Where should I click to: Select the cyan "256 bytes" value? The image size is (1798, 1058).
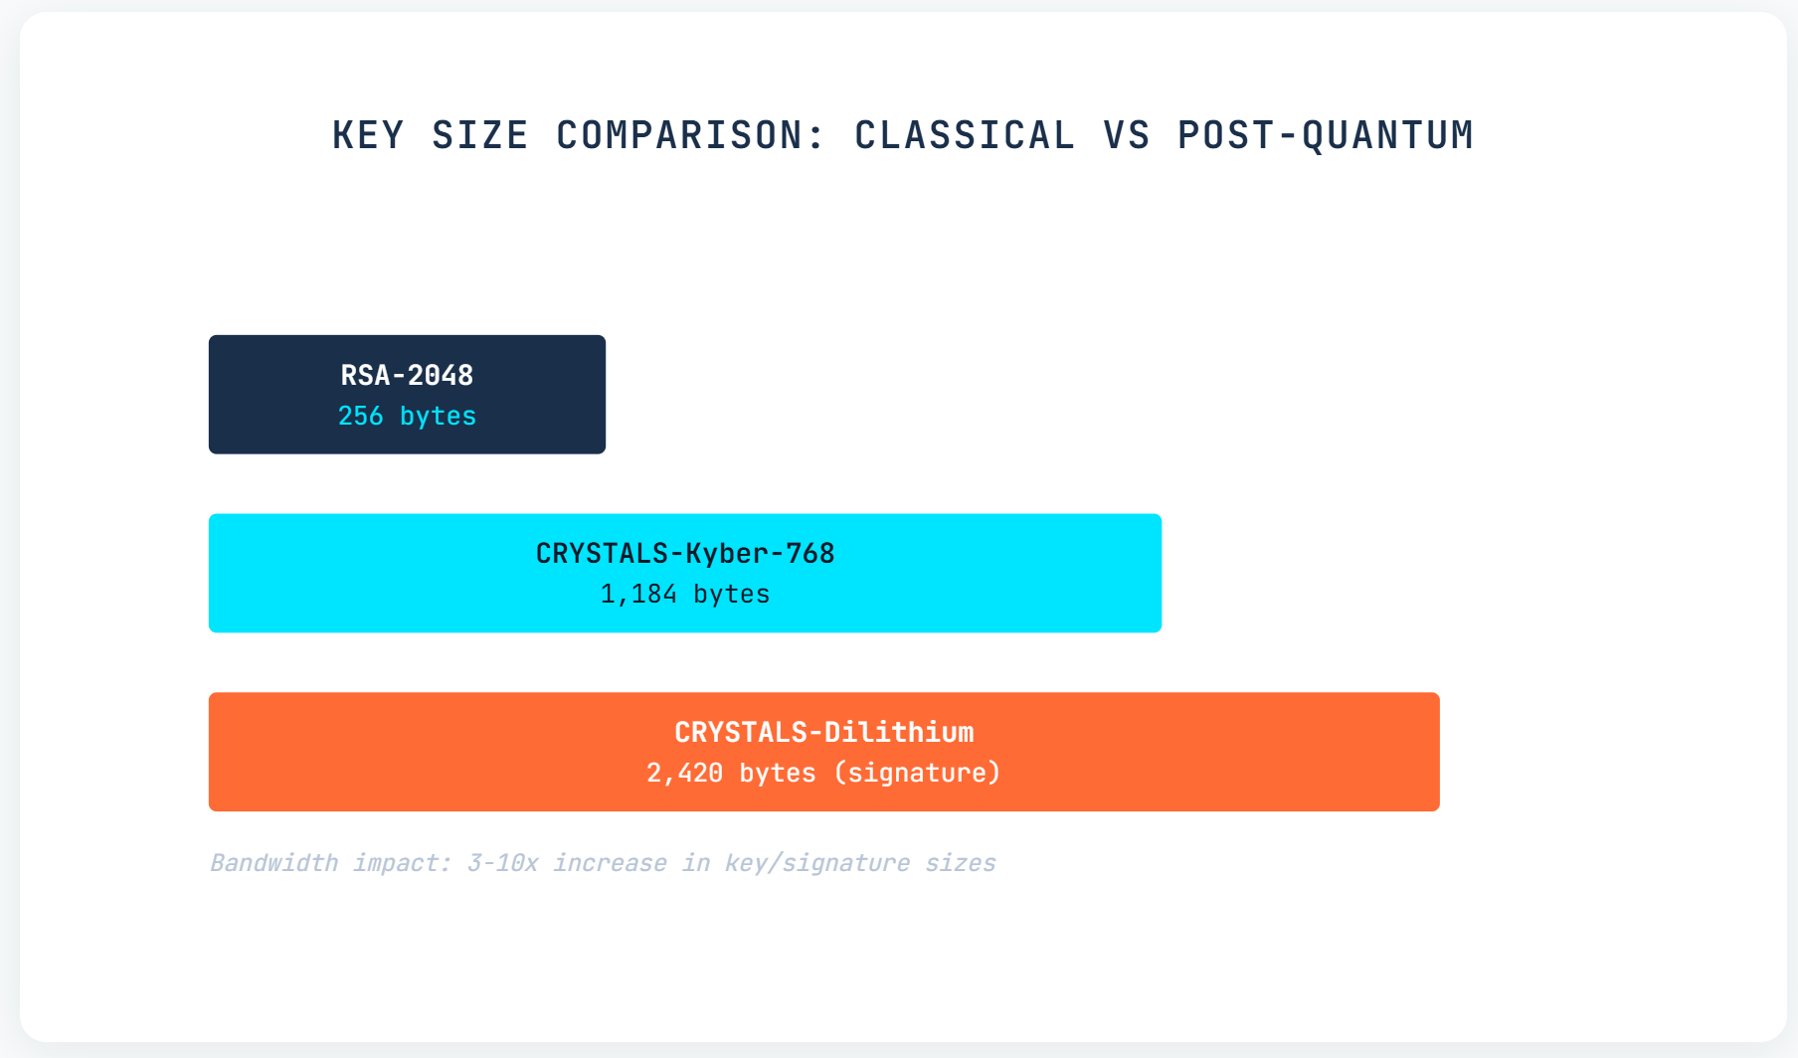(407, 416)
